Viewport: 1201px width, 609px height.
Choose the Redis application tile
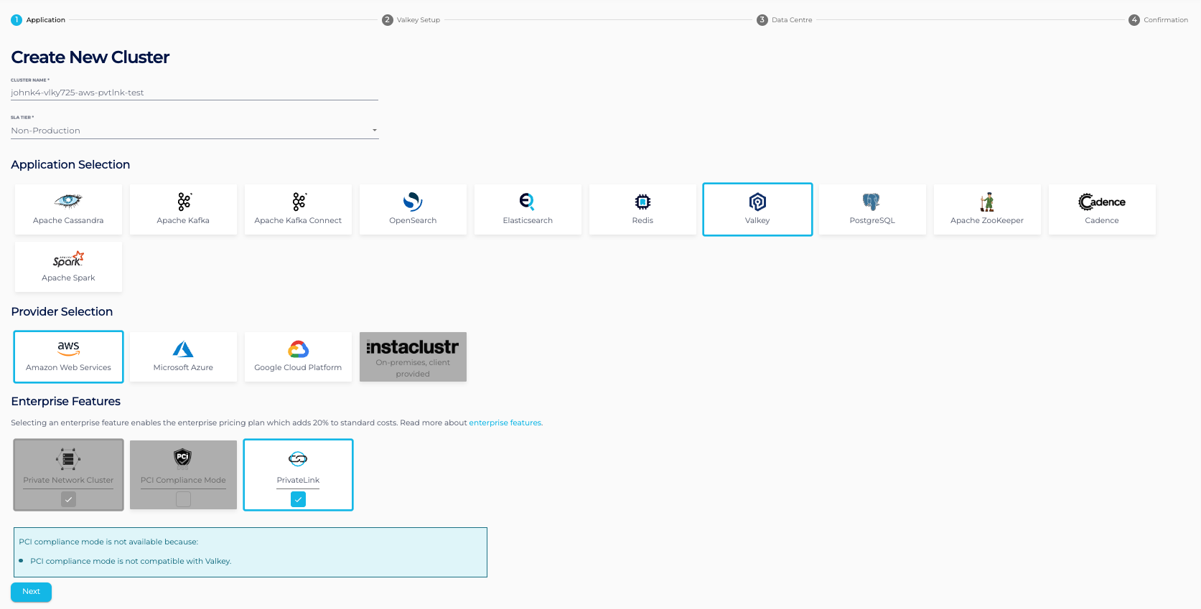(x=642, y=209)
